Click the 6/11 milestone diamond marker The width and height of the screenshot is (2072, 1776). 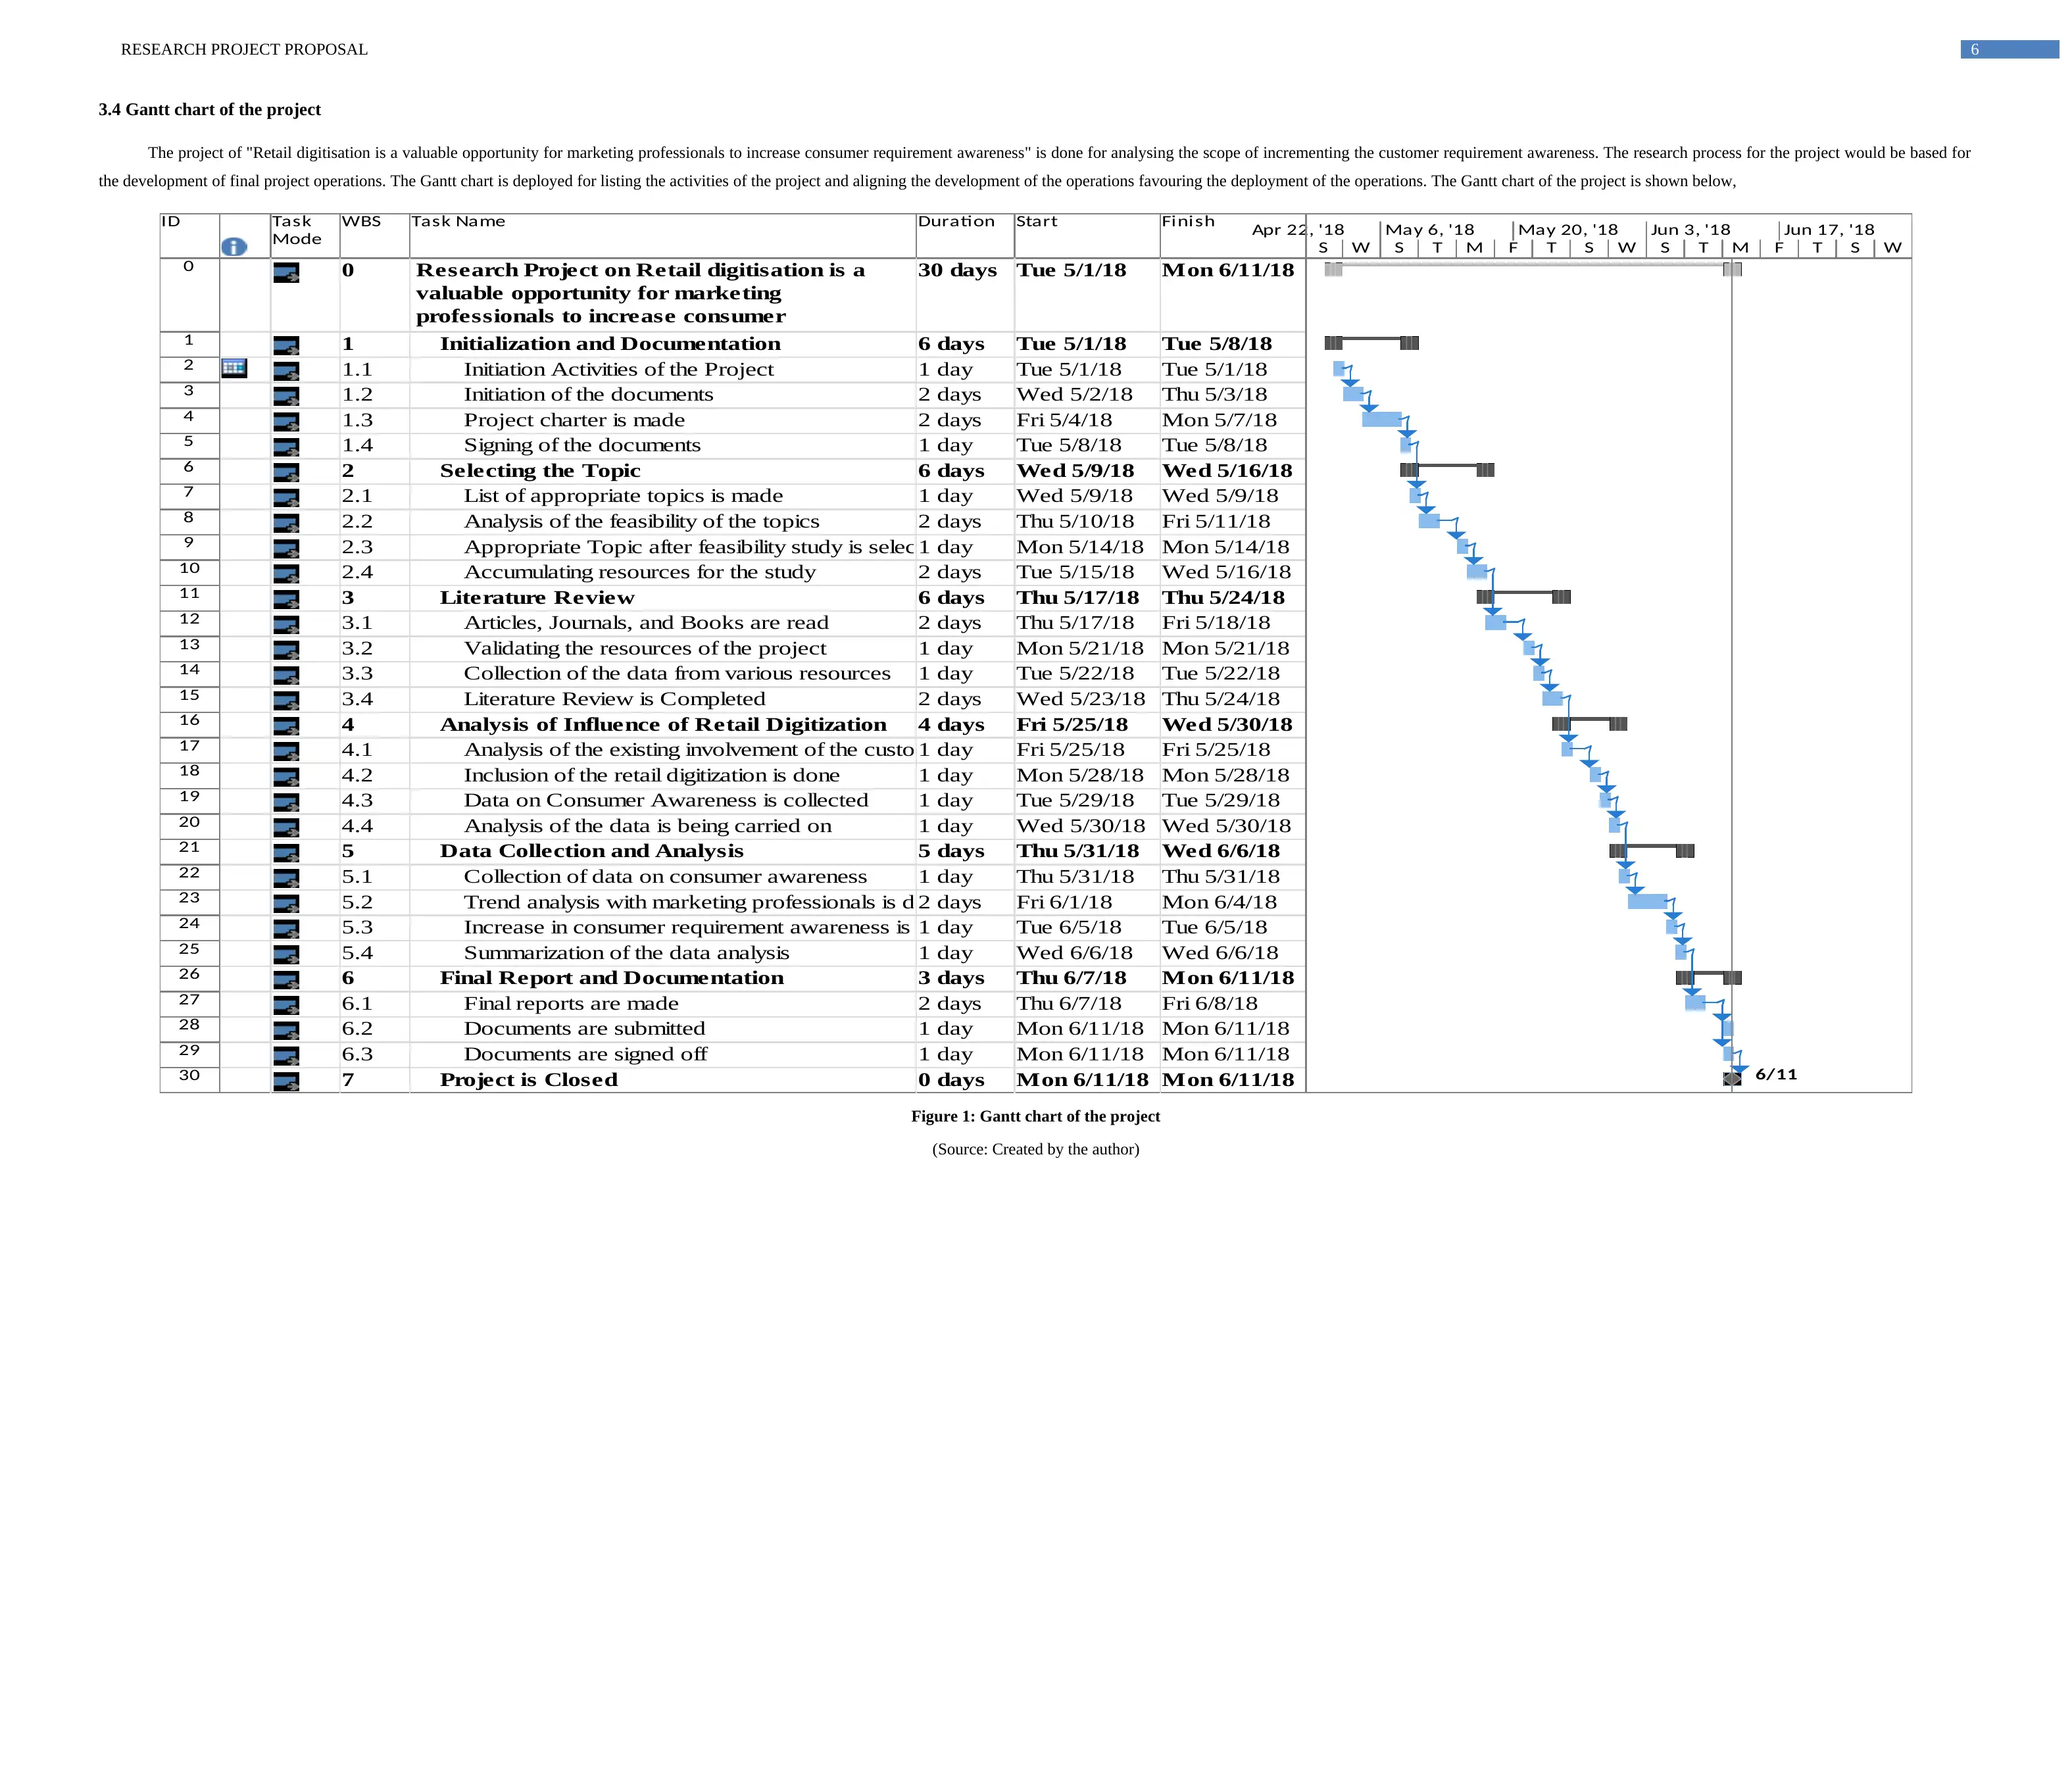click(1732, 1078)
